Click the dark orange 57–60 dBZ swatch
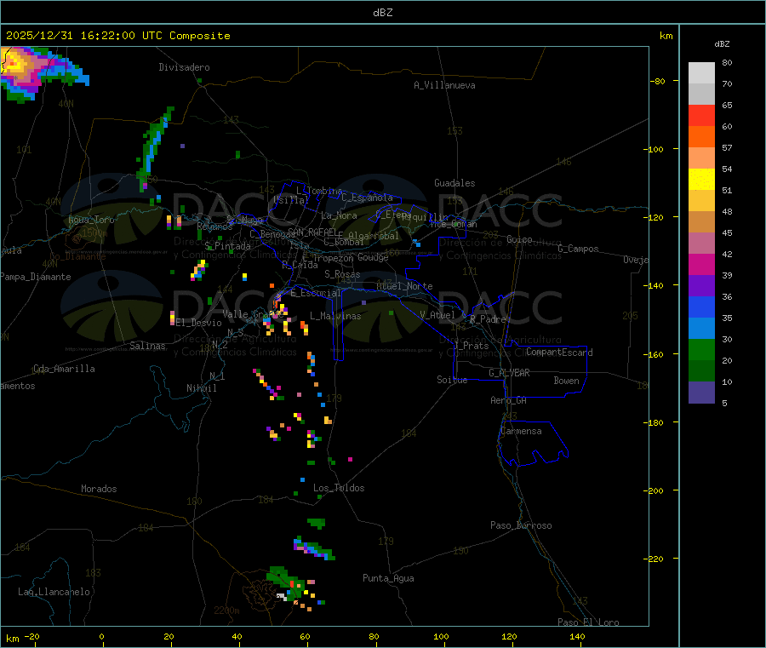Image resolution: width=766 pixels, height=648 pixels. 701,137
